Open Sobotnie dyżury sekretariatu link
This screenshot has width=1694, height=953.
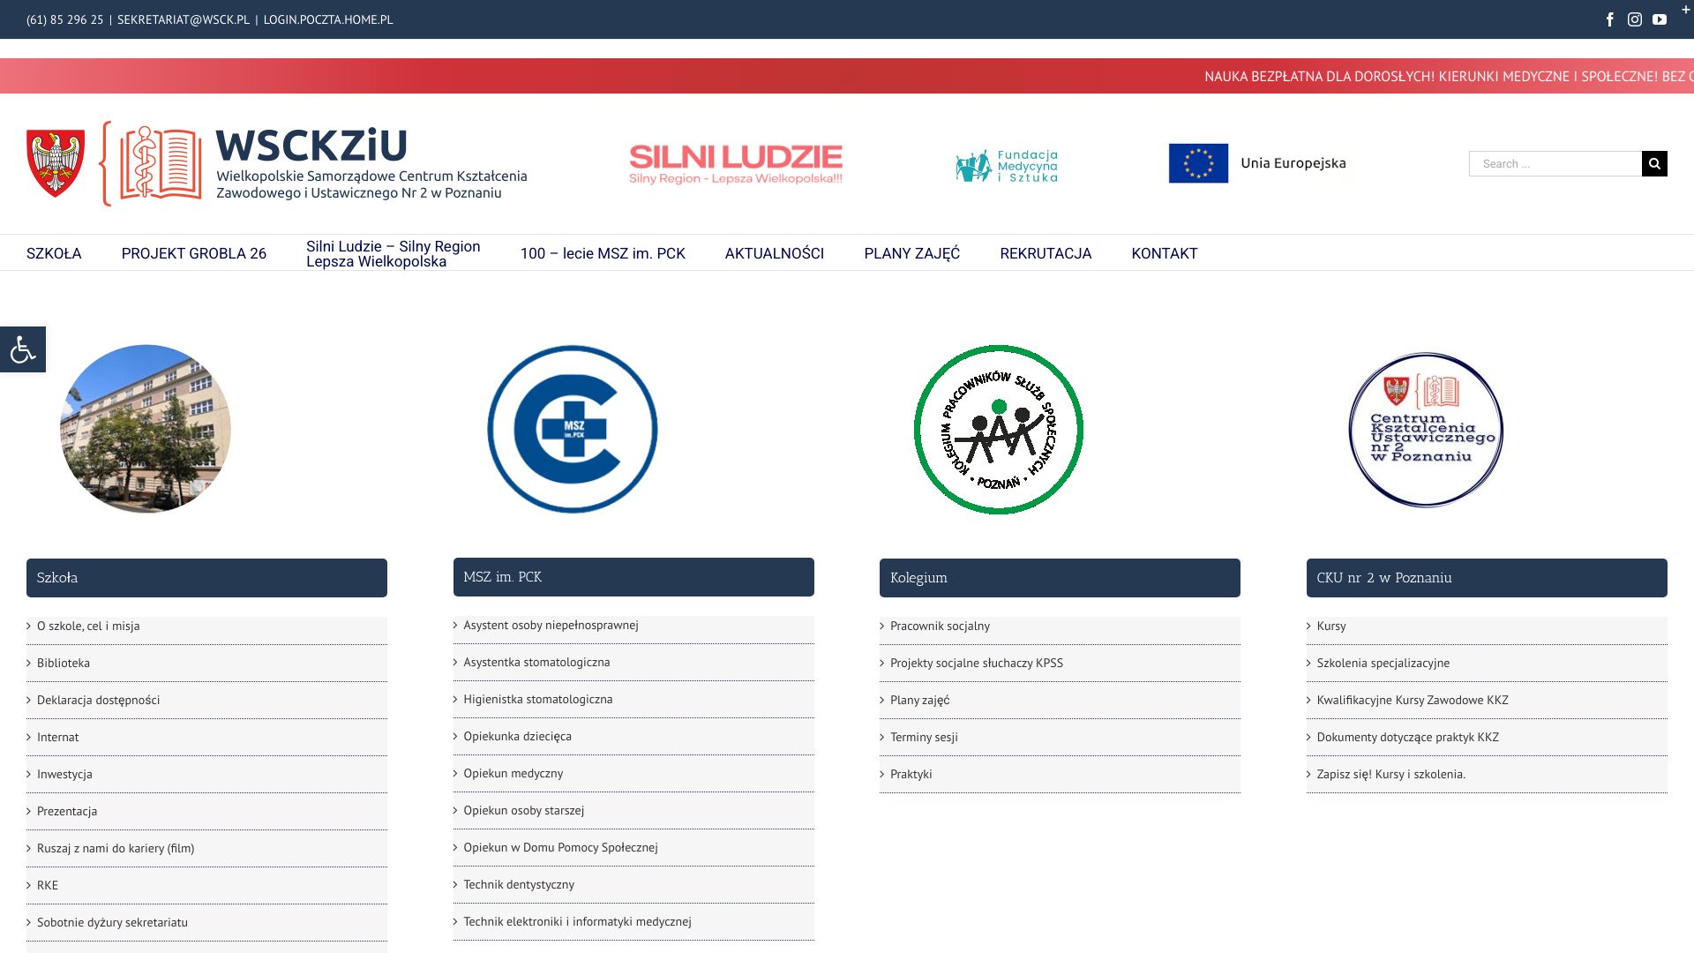point(112,922)
